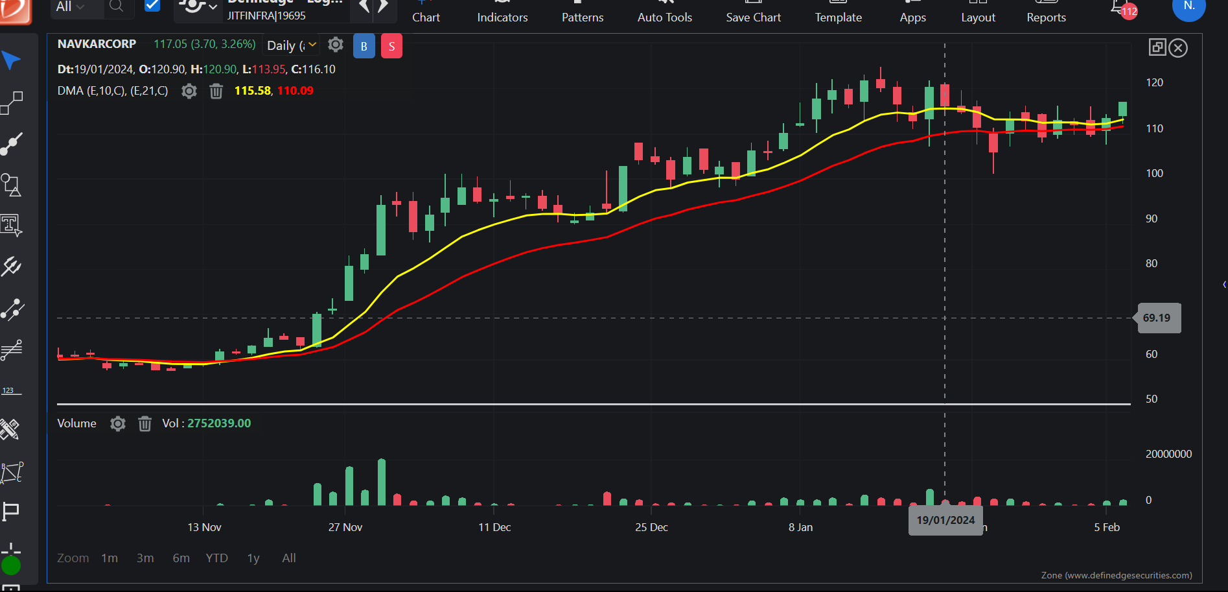
Task: Go to next symbol arrow
Action: pos(384,6)
